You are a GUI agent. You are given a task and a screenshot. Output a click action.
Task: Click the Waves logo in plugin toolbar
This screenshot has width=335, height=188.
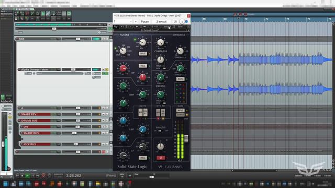tap(116, 27)
